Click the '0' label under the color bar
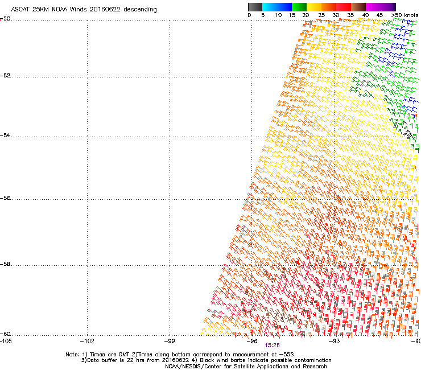The image size is (421, 370). [x=249, y=15]
